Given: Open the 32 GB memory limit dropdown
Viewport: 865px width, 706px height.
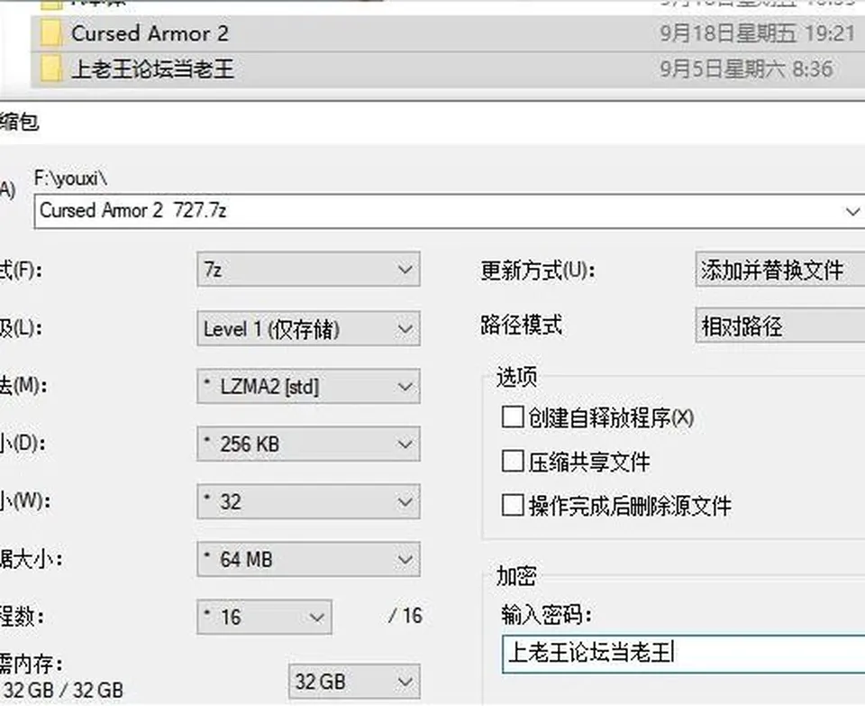Looking at the screenshot, I should pos(354,682).
